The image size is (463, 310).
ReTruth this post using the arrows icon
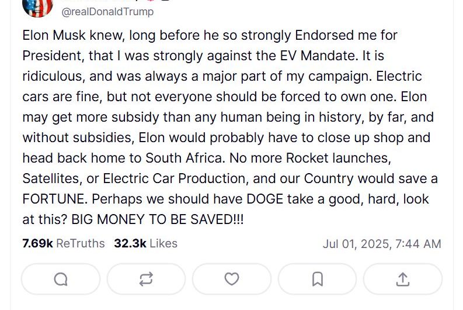(x=146, y=280)
